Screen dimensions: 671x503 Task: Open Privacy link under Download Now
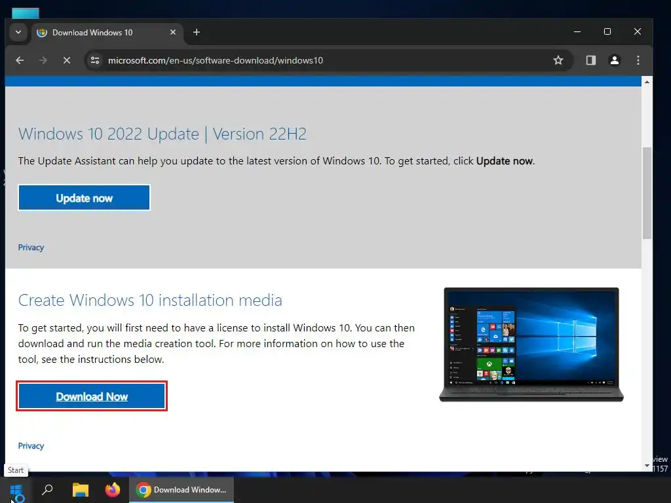click(x=31, y=445)
